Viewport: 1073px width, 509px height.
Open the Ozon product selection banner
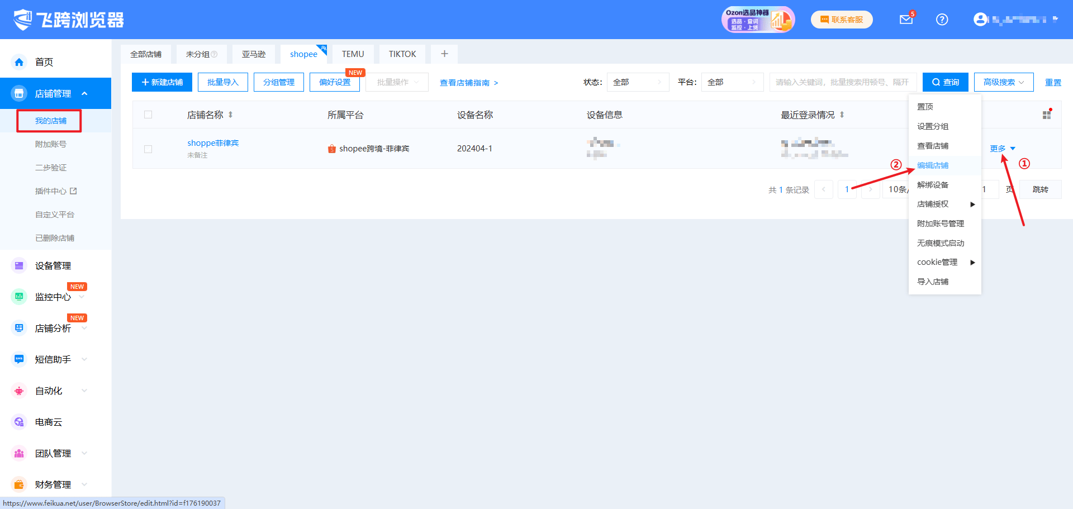click(757, 20)
